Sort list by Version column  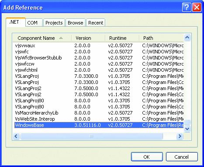(x=88, y=38)
